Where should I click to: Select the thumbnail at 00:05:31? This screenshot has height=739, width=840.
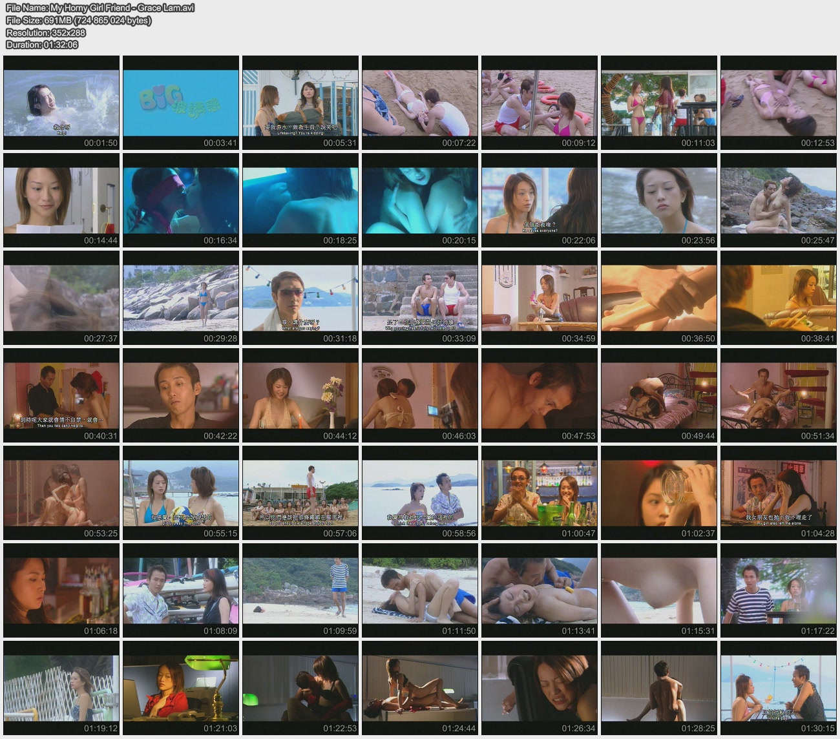pyautogui.click(x=300, y=103)
